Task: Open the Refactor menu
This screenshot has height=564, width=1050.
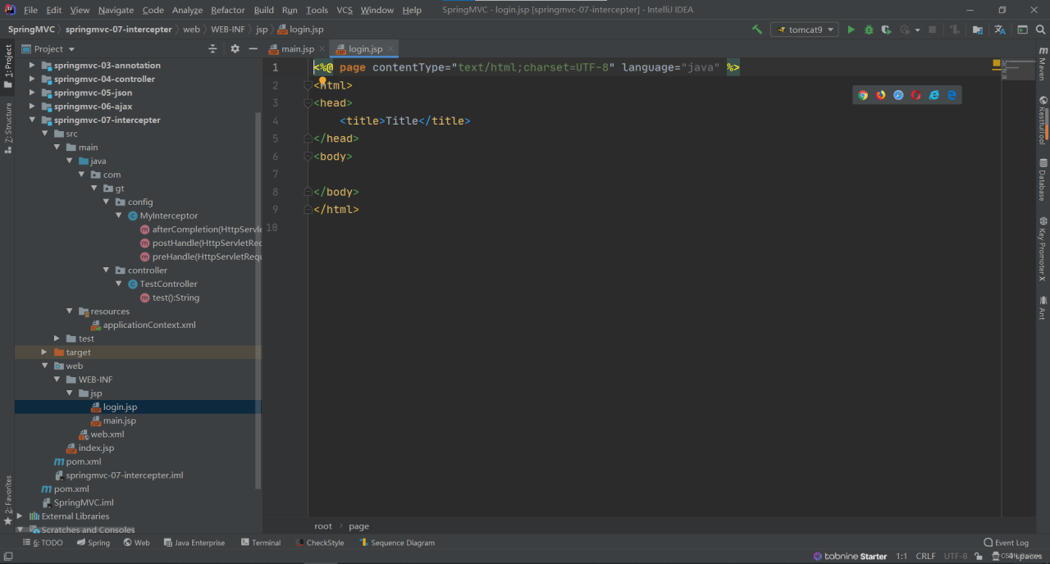Action: click(x=227, y=10)
